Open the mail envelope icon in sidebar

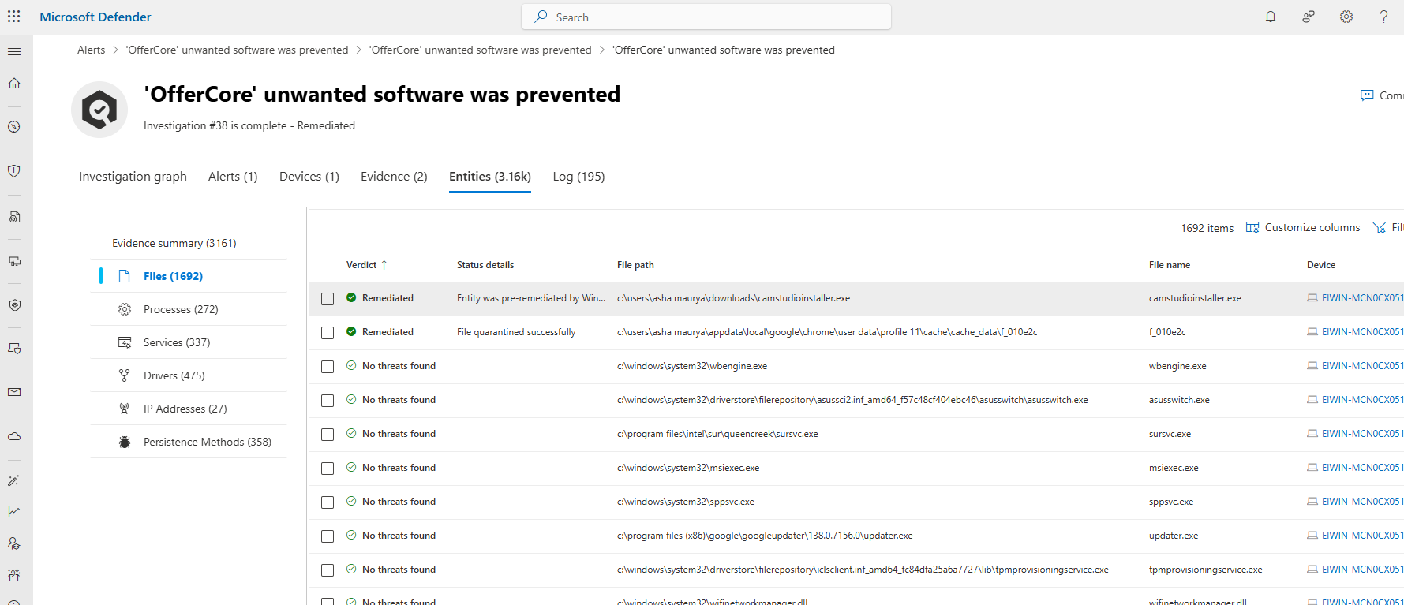pyautogui.click(x=14, y=392)
